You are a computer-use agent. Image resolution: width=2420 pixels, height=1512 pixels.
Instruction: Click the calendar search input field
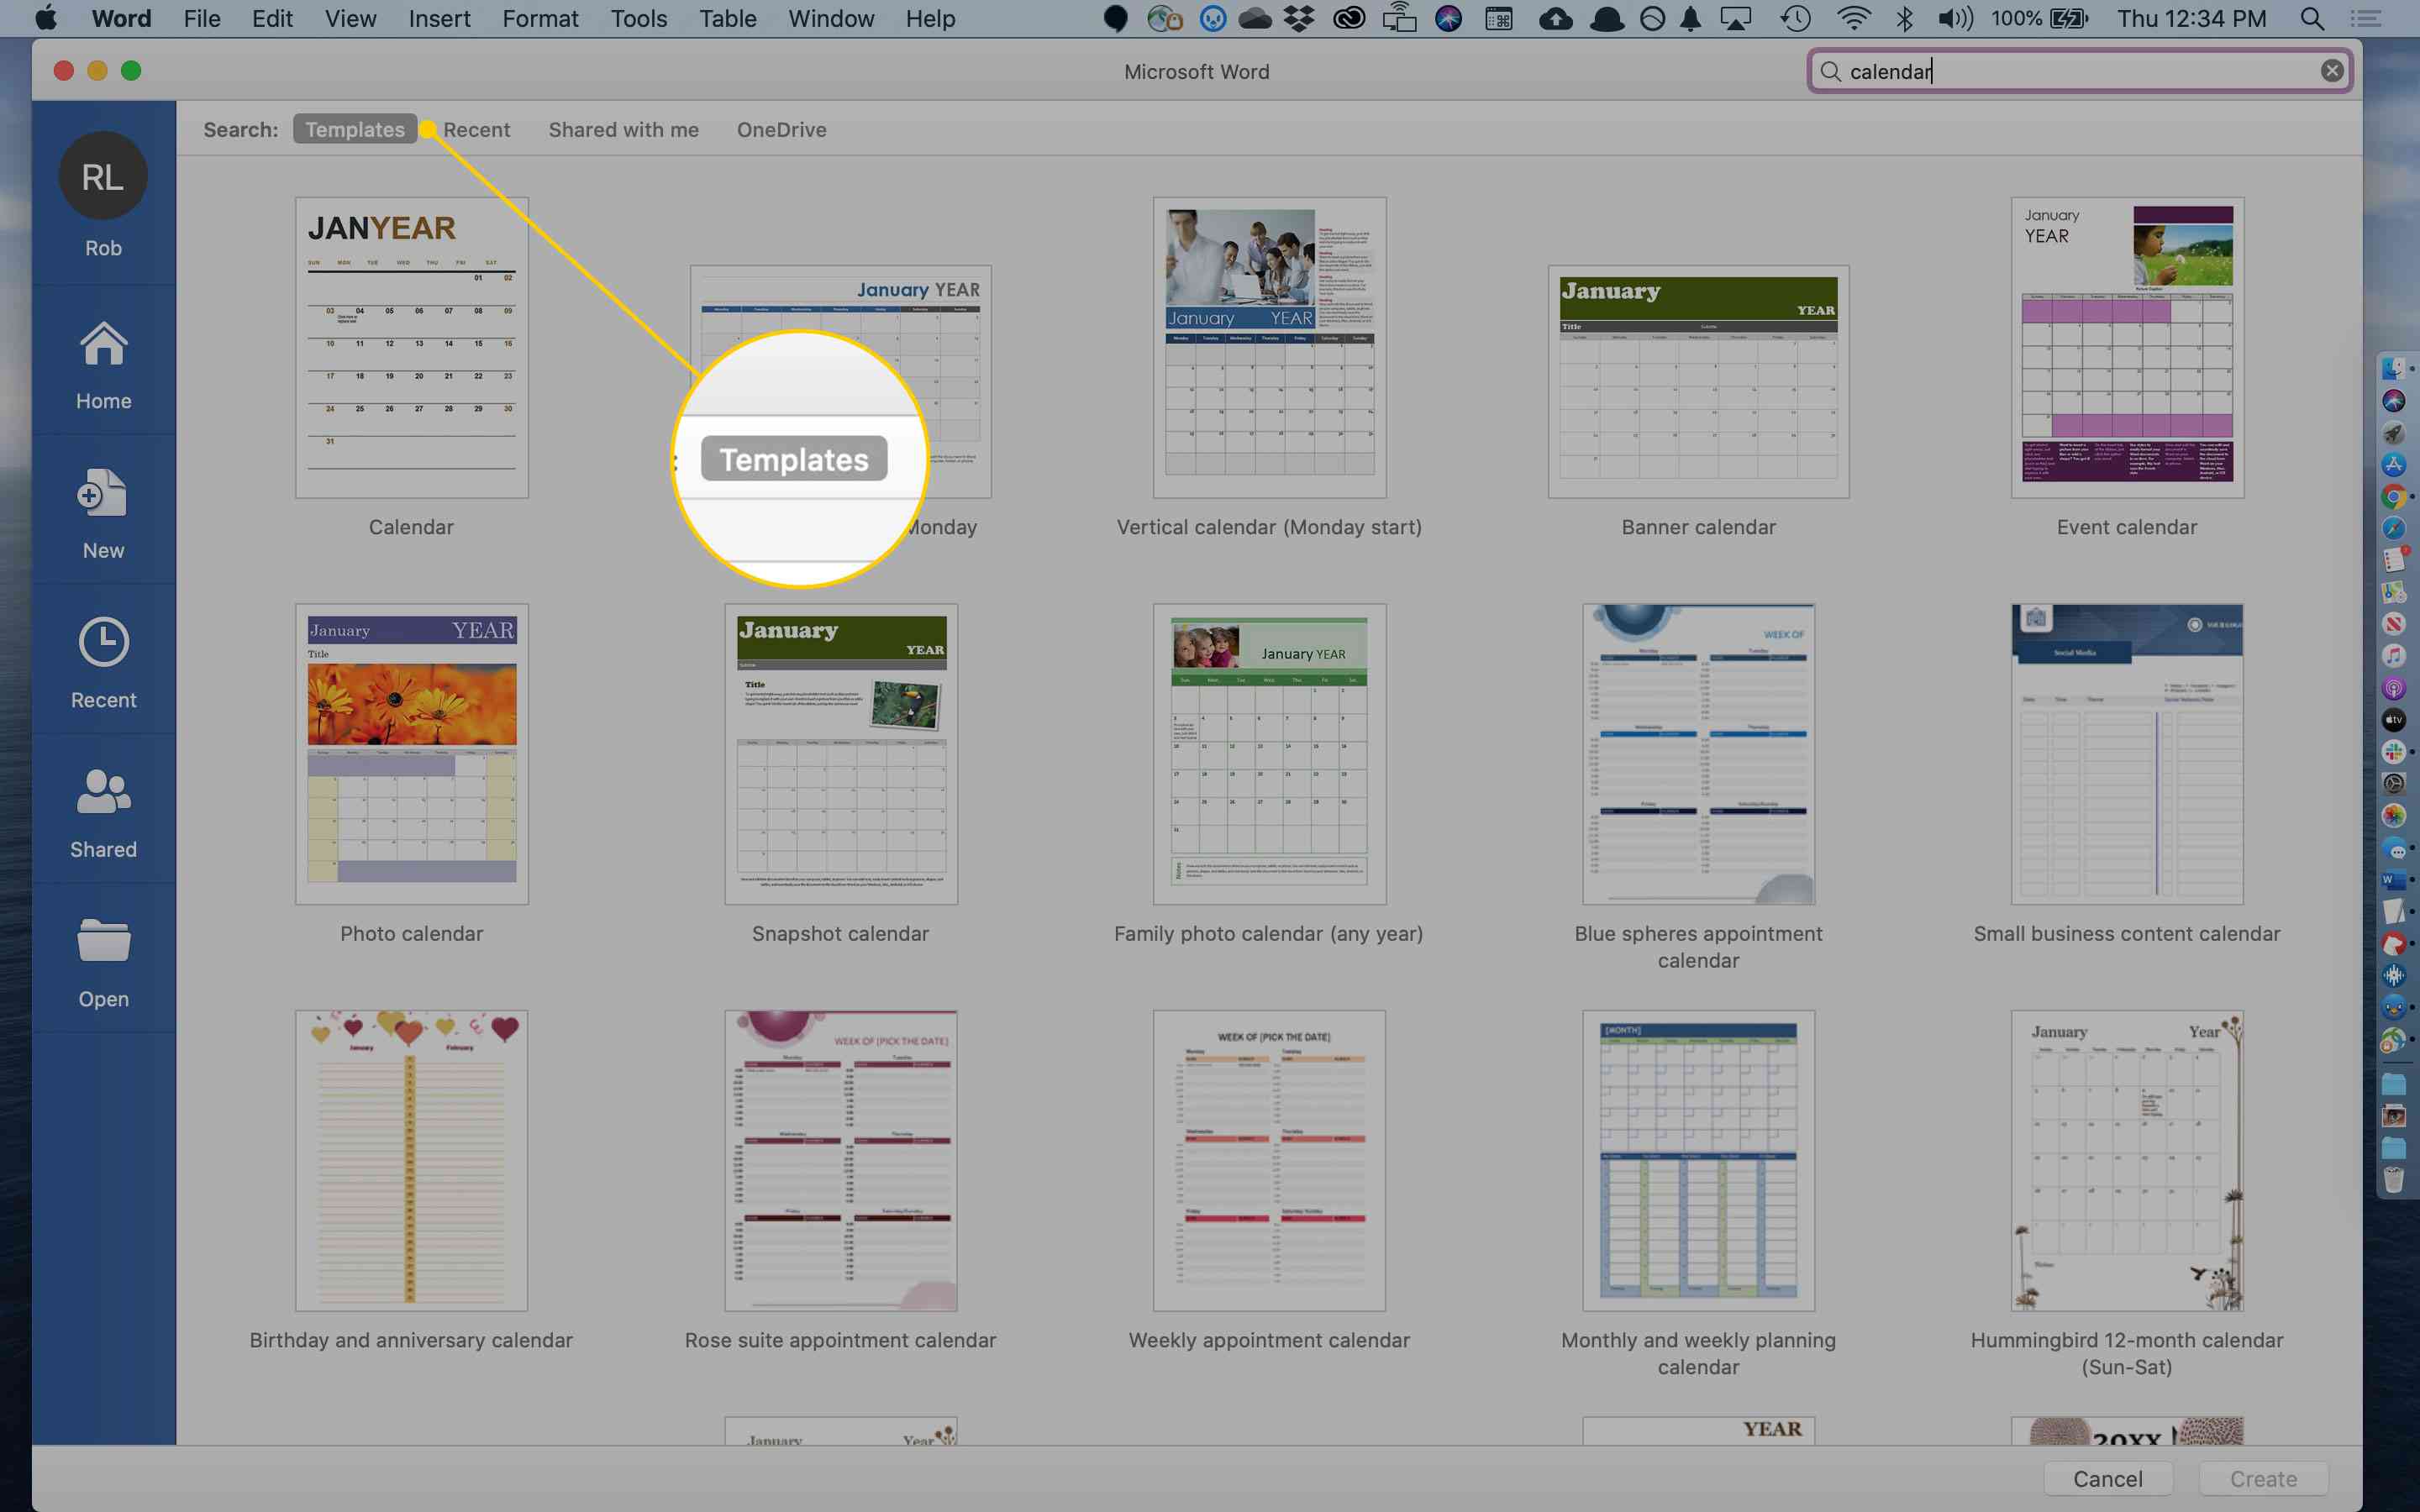(2079, 70)
